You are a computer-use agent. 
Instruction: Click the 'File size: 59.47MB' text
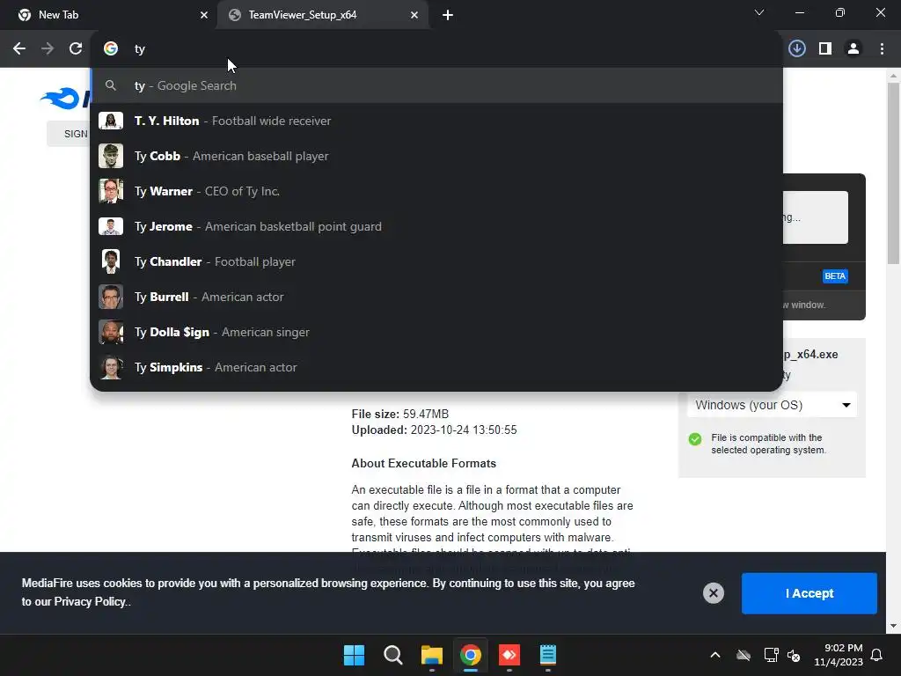[400, 414]
